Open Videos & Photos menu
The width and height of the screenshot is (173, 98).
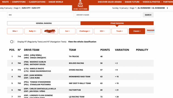(x=151, y=2)
